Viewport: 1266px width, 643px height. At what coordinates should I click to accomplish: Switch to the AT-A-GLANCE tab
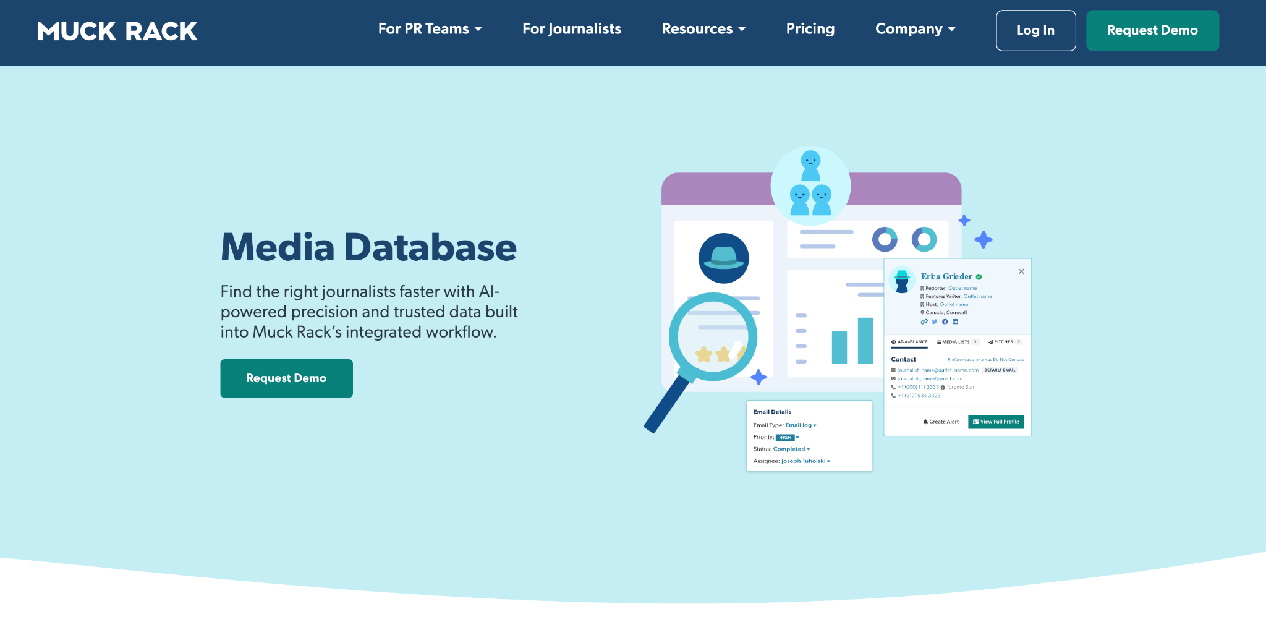pyautogui.click(x=909, y=342)
